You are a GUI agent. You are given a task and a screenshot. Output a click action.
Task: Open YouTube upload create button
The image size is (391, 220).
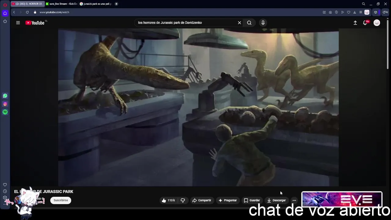pos(355,23)
